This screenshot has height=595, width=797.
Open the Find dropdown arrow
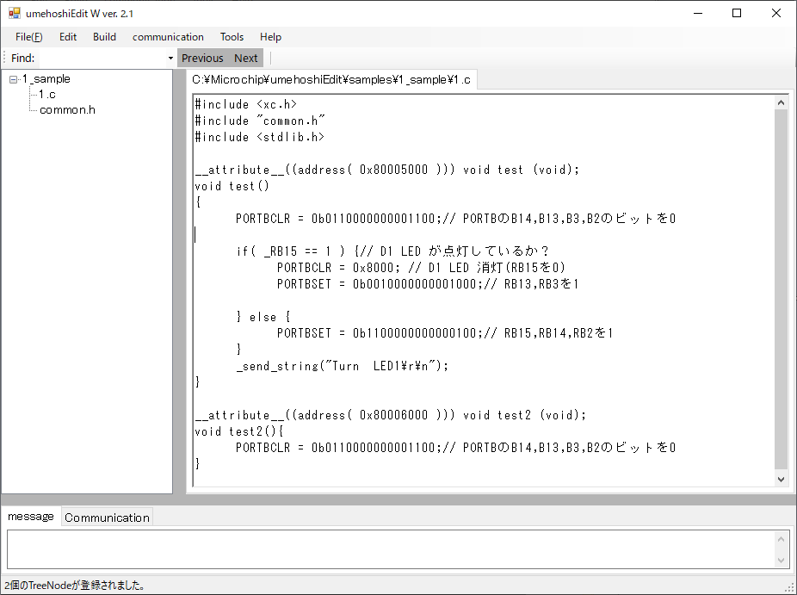coord(170,59)
